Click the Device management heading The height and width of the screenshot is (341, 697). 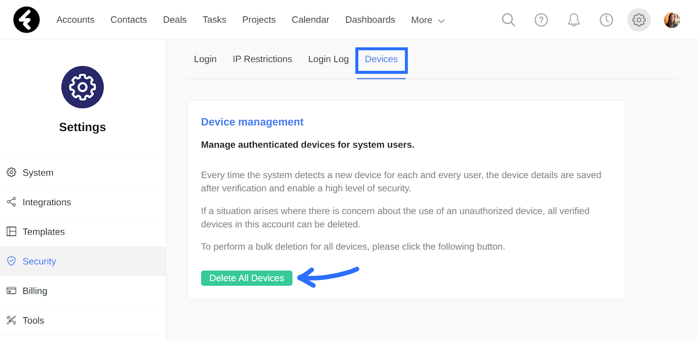252,122
